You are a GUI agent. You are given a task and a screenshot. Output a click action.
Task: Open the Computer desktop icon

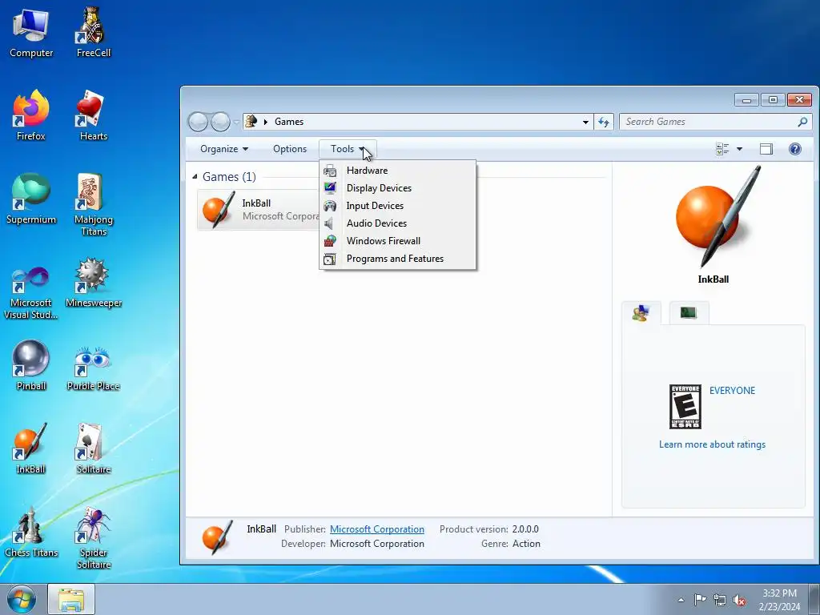[31, 33]
